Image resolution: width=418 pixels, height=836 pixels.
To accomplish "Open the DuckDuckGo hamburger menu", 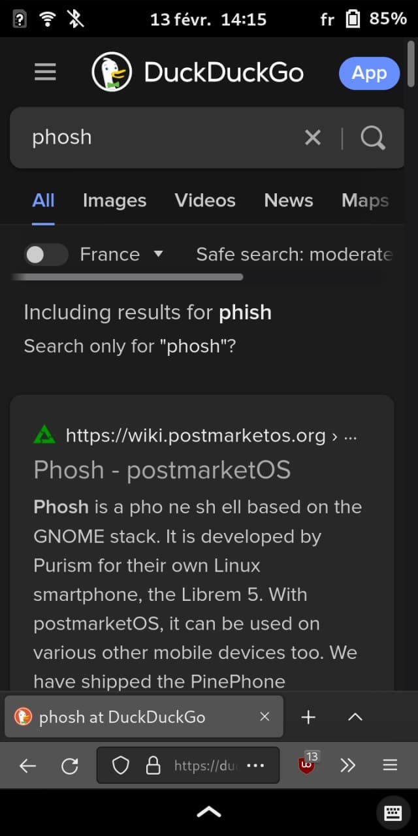I will pos(44,72).
